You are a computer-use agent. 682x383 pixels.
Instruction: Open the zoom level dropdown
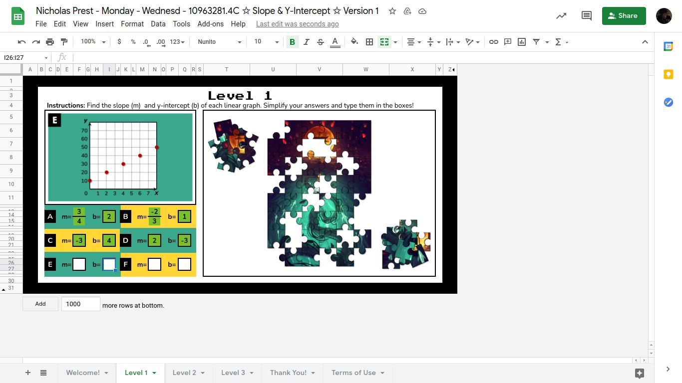[93, 42]
